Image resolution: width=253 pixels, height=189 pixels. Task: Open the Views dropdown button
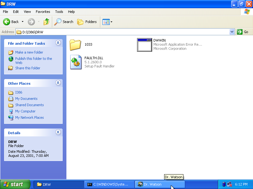coord(108,22)
